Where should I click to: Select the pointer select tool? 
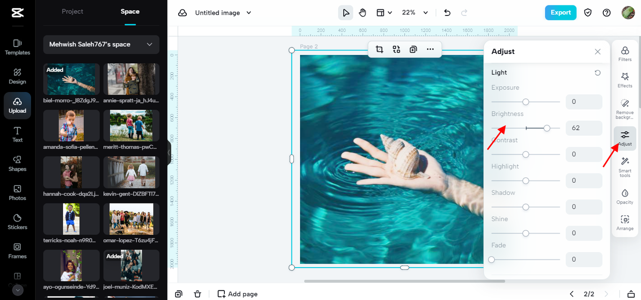click(346, 12)
